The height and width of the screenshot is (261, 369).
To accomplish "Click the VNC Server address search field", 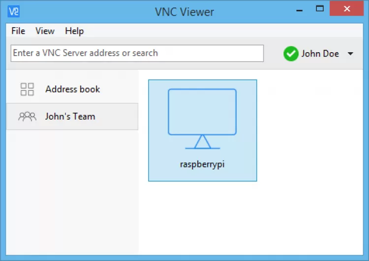I will (x=137, y=53).
